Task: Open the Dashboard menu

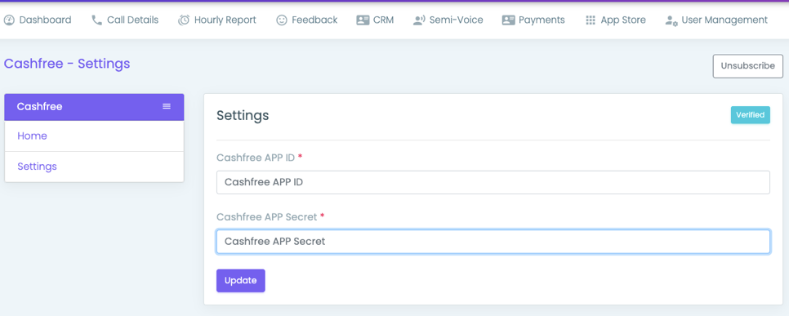Action: click(x=38, y=20)
